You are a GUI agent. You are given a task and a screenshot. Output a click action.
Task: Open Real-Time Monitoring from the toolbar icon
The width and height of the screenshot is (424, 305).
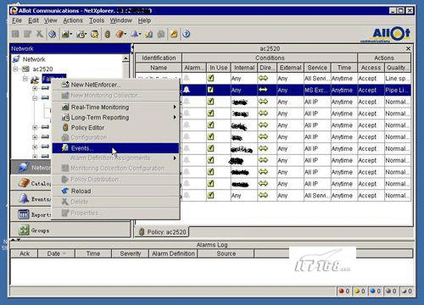[65, 34]
